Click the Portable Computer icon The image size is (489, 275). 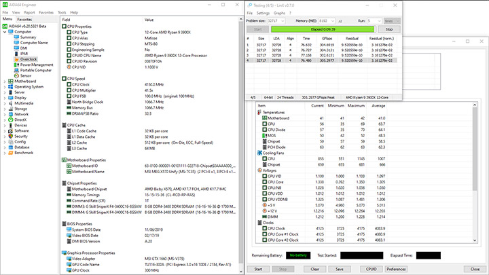tap(17, 71)
